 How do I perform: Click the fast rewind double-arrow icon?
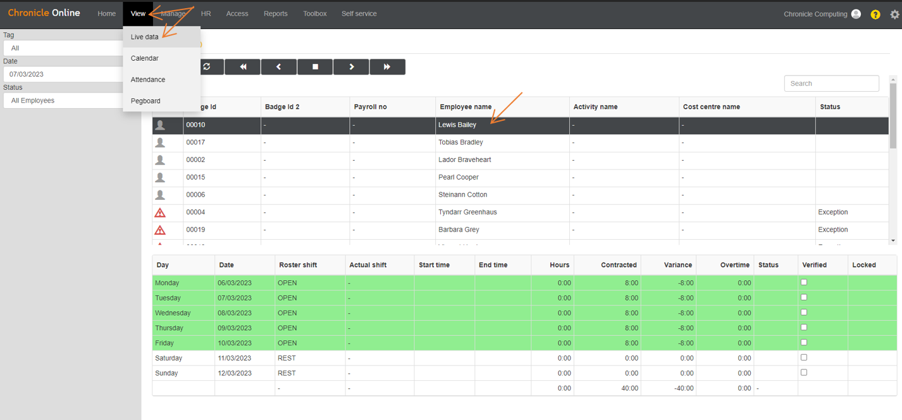pyautogui.click(x=242, y=66)
